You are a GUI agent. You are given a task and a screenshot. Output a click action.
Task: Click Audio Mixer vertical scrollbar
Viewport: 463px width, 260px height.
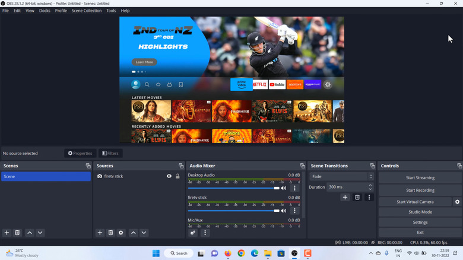click(303, 195)
